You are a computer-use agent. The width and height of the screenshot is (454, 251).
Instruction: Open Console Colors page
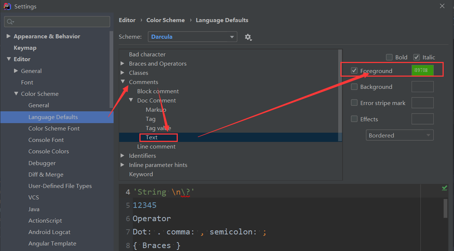[x=49, y=151]
